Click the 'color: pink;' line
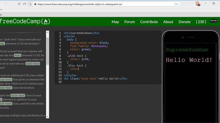Image resolution: width=220 pixels, height=123 pixels. (80, 59)
